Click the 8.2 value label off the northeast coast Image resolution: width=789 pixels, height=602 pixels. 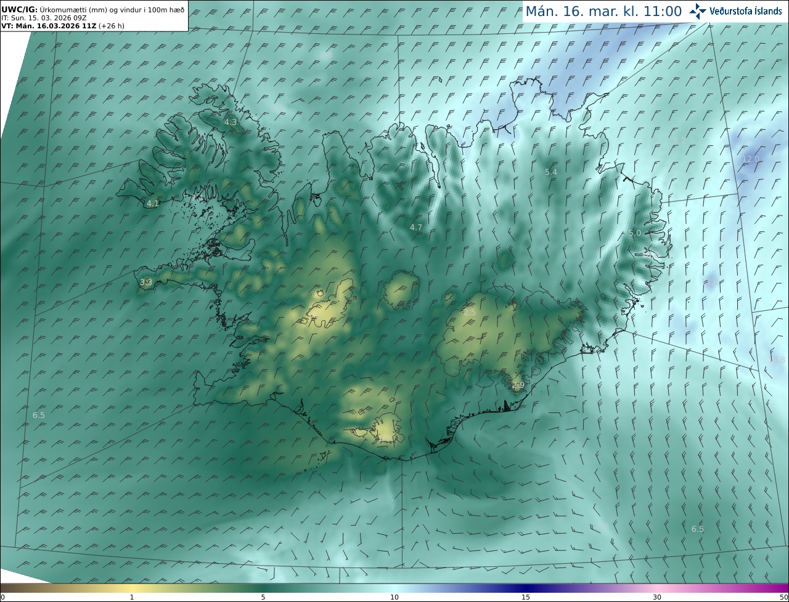pos(680,141)
